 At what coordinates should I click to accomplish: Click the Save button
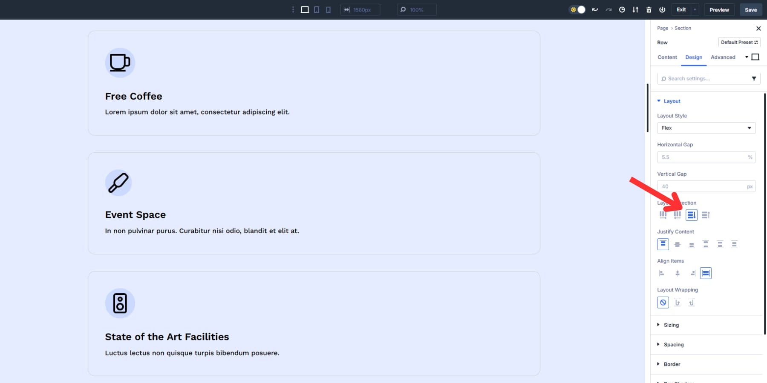751,10
